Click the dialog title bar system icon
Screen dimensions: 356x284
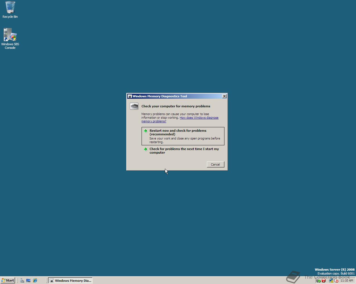coord(130,96)
